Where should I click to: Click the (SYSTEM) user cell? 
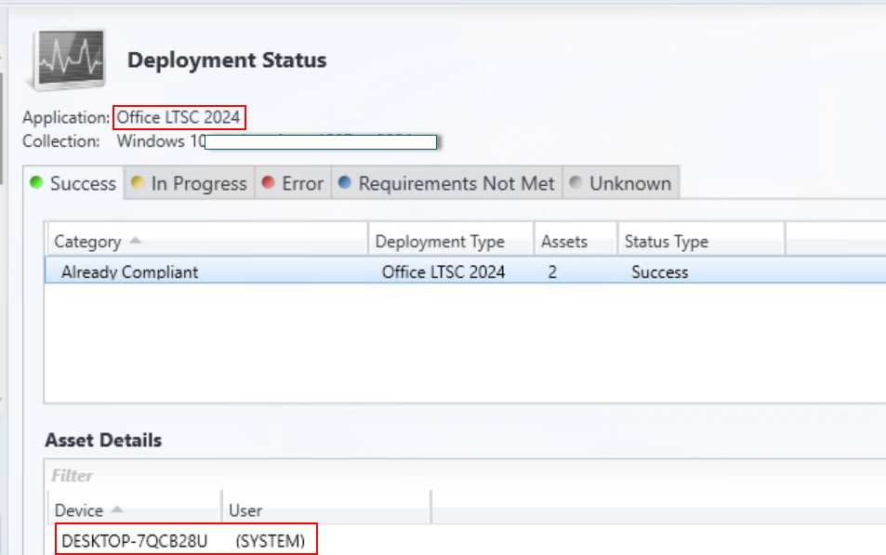270,540
